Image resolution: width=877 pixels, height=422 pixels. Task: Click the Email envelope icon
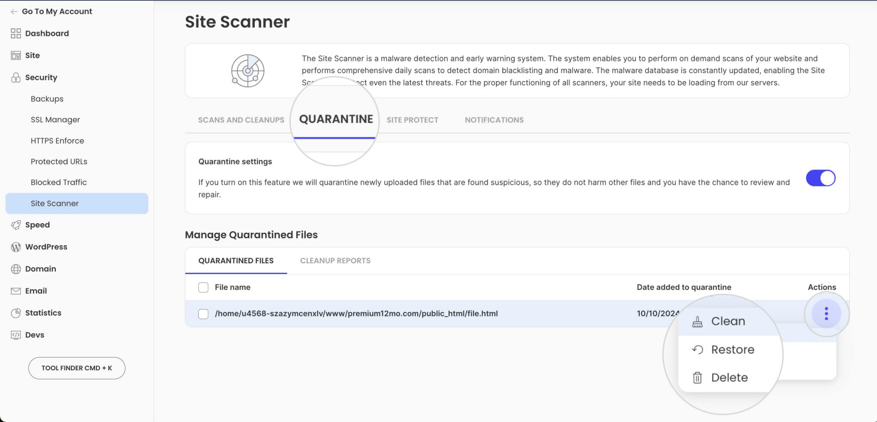[16, 291]
